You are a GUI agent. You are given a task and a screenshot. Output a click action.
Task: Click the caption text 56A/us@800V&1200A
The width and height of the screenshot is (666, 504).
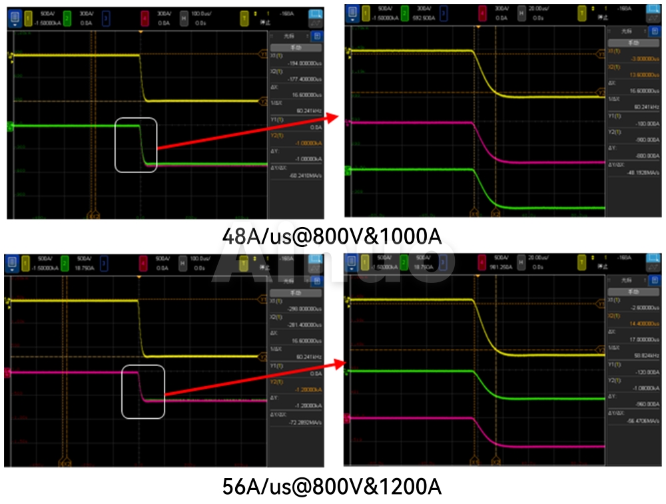coord(332,487)
